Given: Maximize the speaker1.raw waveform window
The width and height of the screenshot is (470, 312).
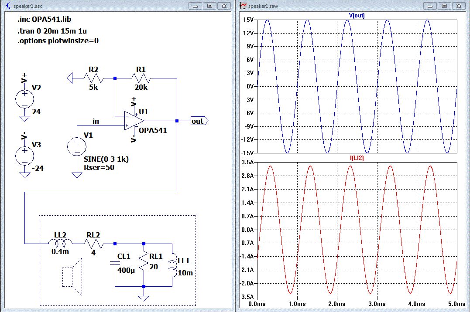Looking at the screenshot, I should pos(444,6).
